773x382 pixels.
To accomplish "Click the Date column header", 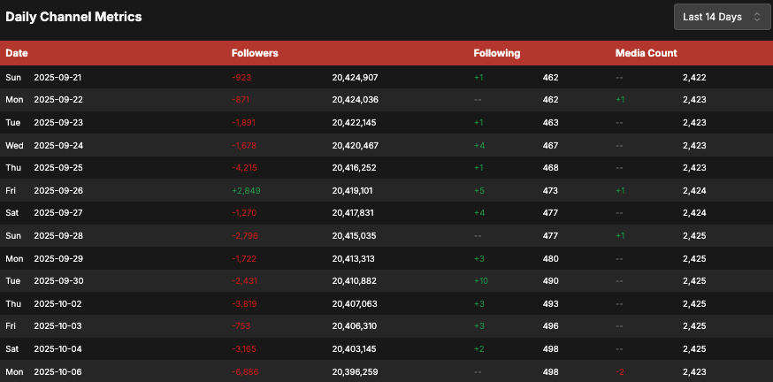I will click(17, 53).
